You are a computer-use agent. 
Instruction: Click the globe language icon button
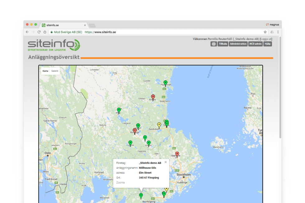(213, 44)
